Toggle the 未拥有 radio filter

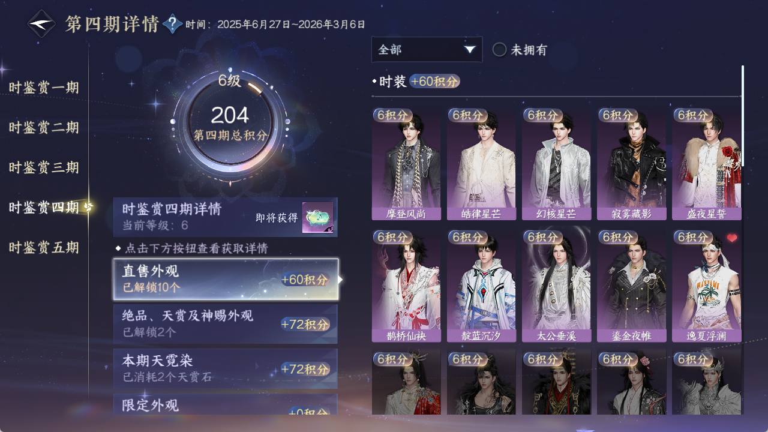pos(520,50)
